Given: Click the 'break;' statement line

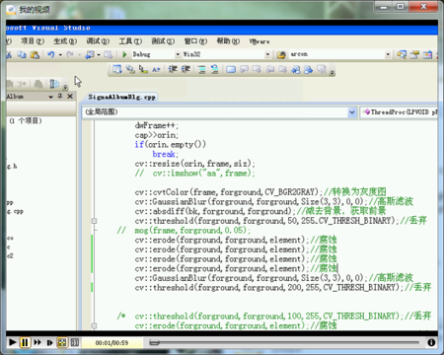Looking at the screenshot, I should (165, 154).
